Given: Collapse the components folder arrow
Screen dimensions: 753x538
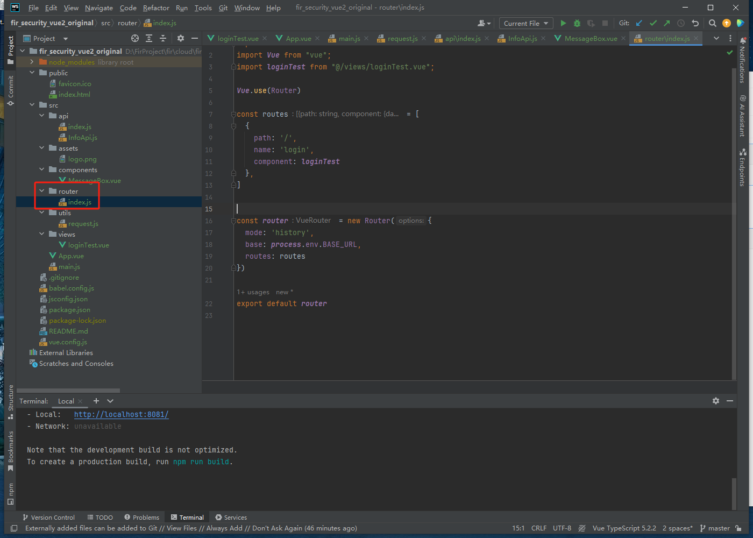Looking at the screenshot, I should [x=42, y=169].
